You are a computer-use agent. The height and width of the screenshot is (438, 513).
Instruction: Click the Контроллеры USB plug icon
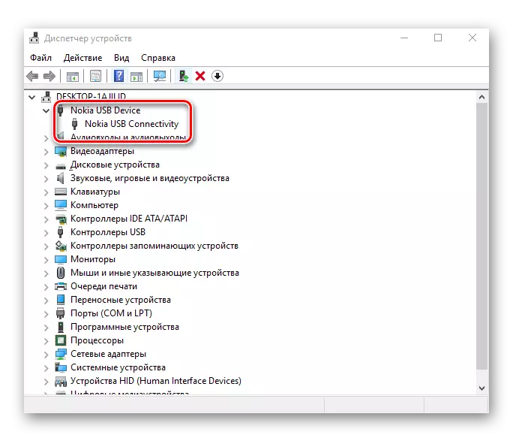point(60,232)
